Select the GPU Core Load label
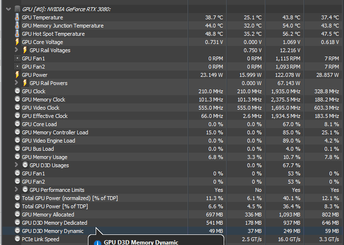Viewport: 344px width, 245px height. coord(39,124)
